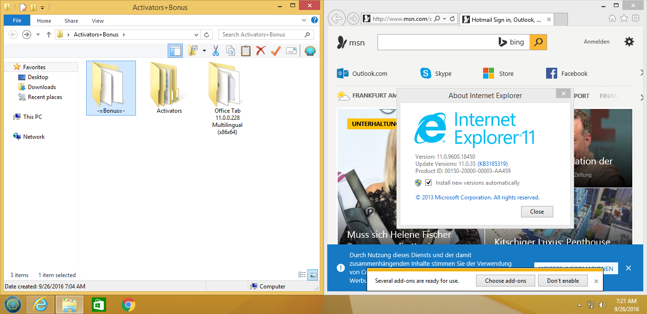
Task: Open the IE Tools gear icon
Action: [635, 18]
